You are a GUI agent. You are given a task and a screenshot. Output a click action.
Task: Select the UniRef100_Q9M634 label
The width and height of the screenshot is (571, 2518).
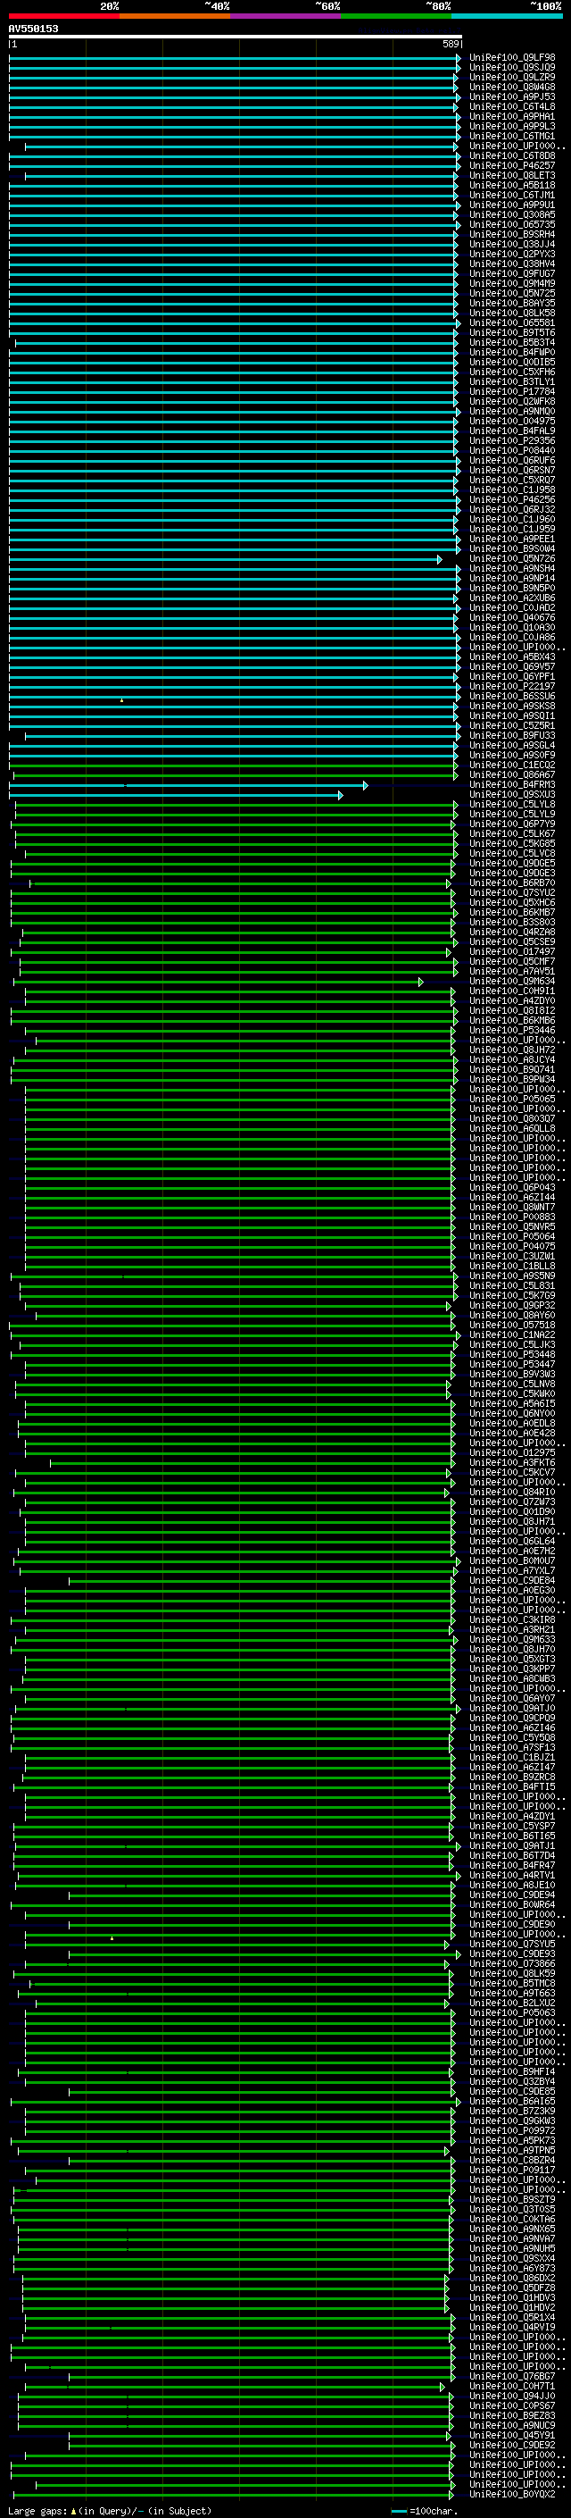click(511, 982)
